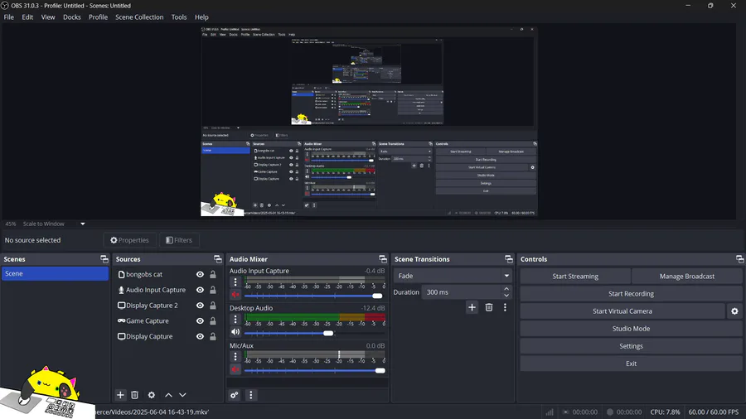Open virtual camera settings gear
This screenshot has width=746, height=419.
(x=734, y=311)
